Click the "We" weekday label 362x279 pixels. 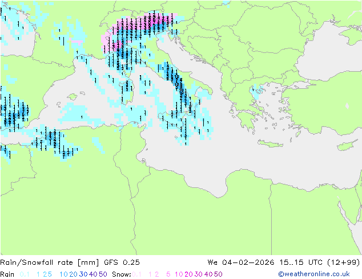click(x=212, y=262)
